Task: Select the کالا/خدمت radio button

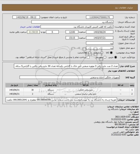Action: [90, 53]
